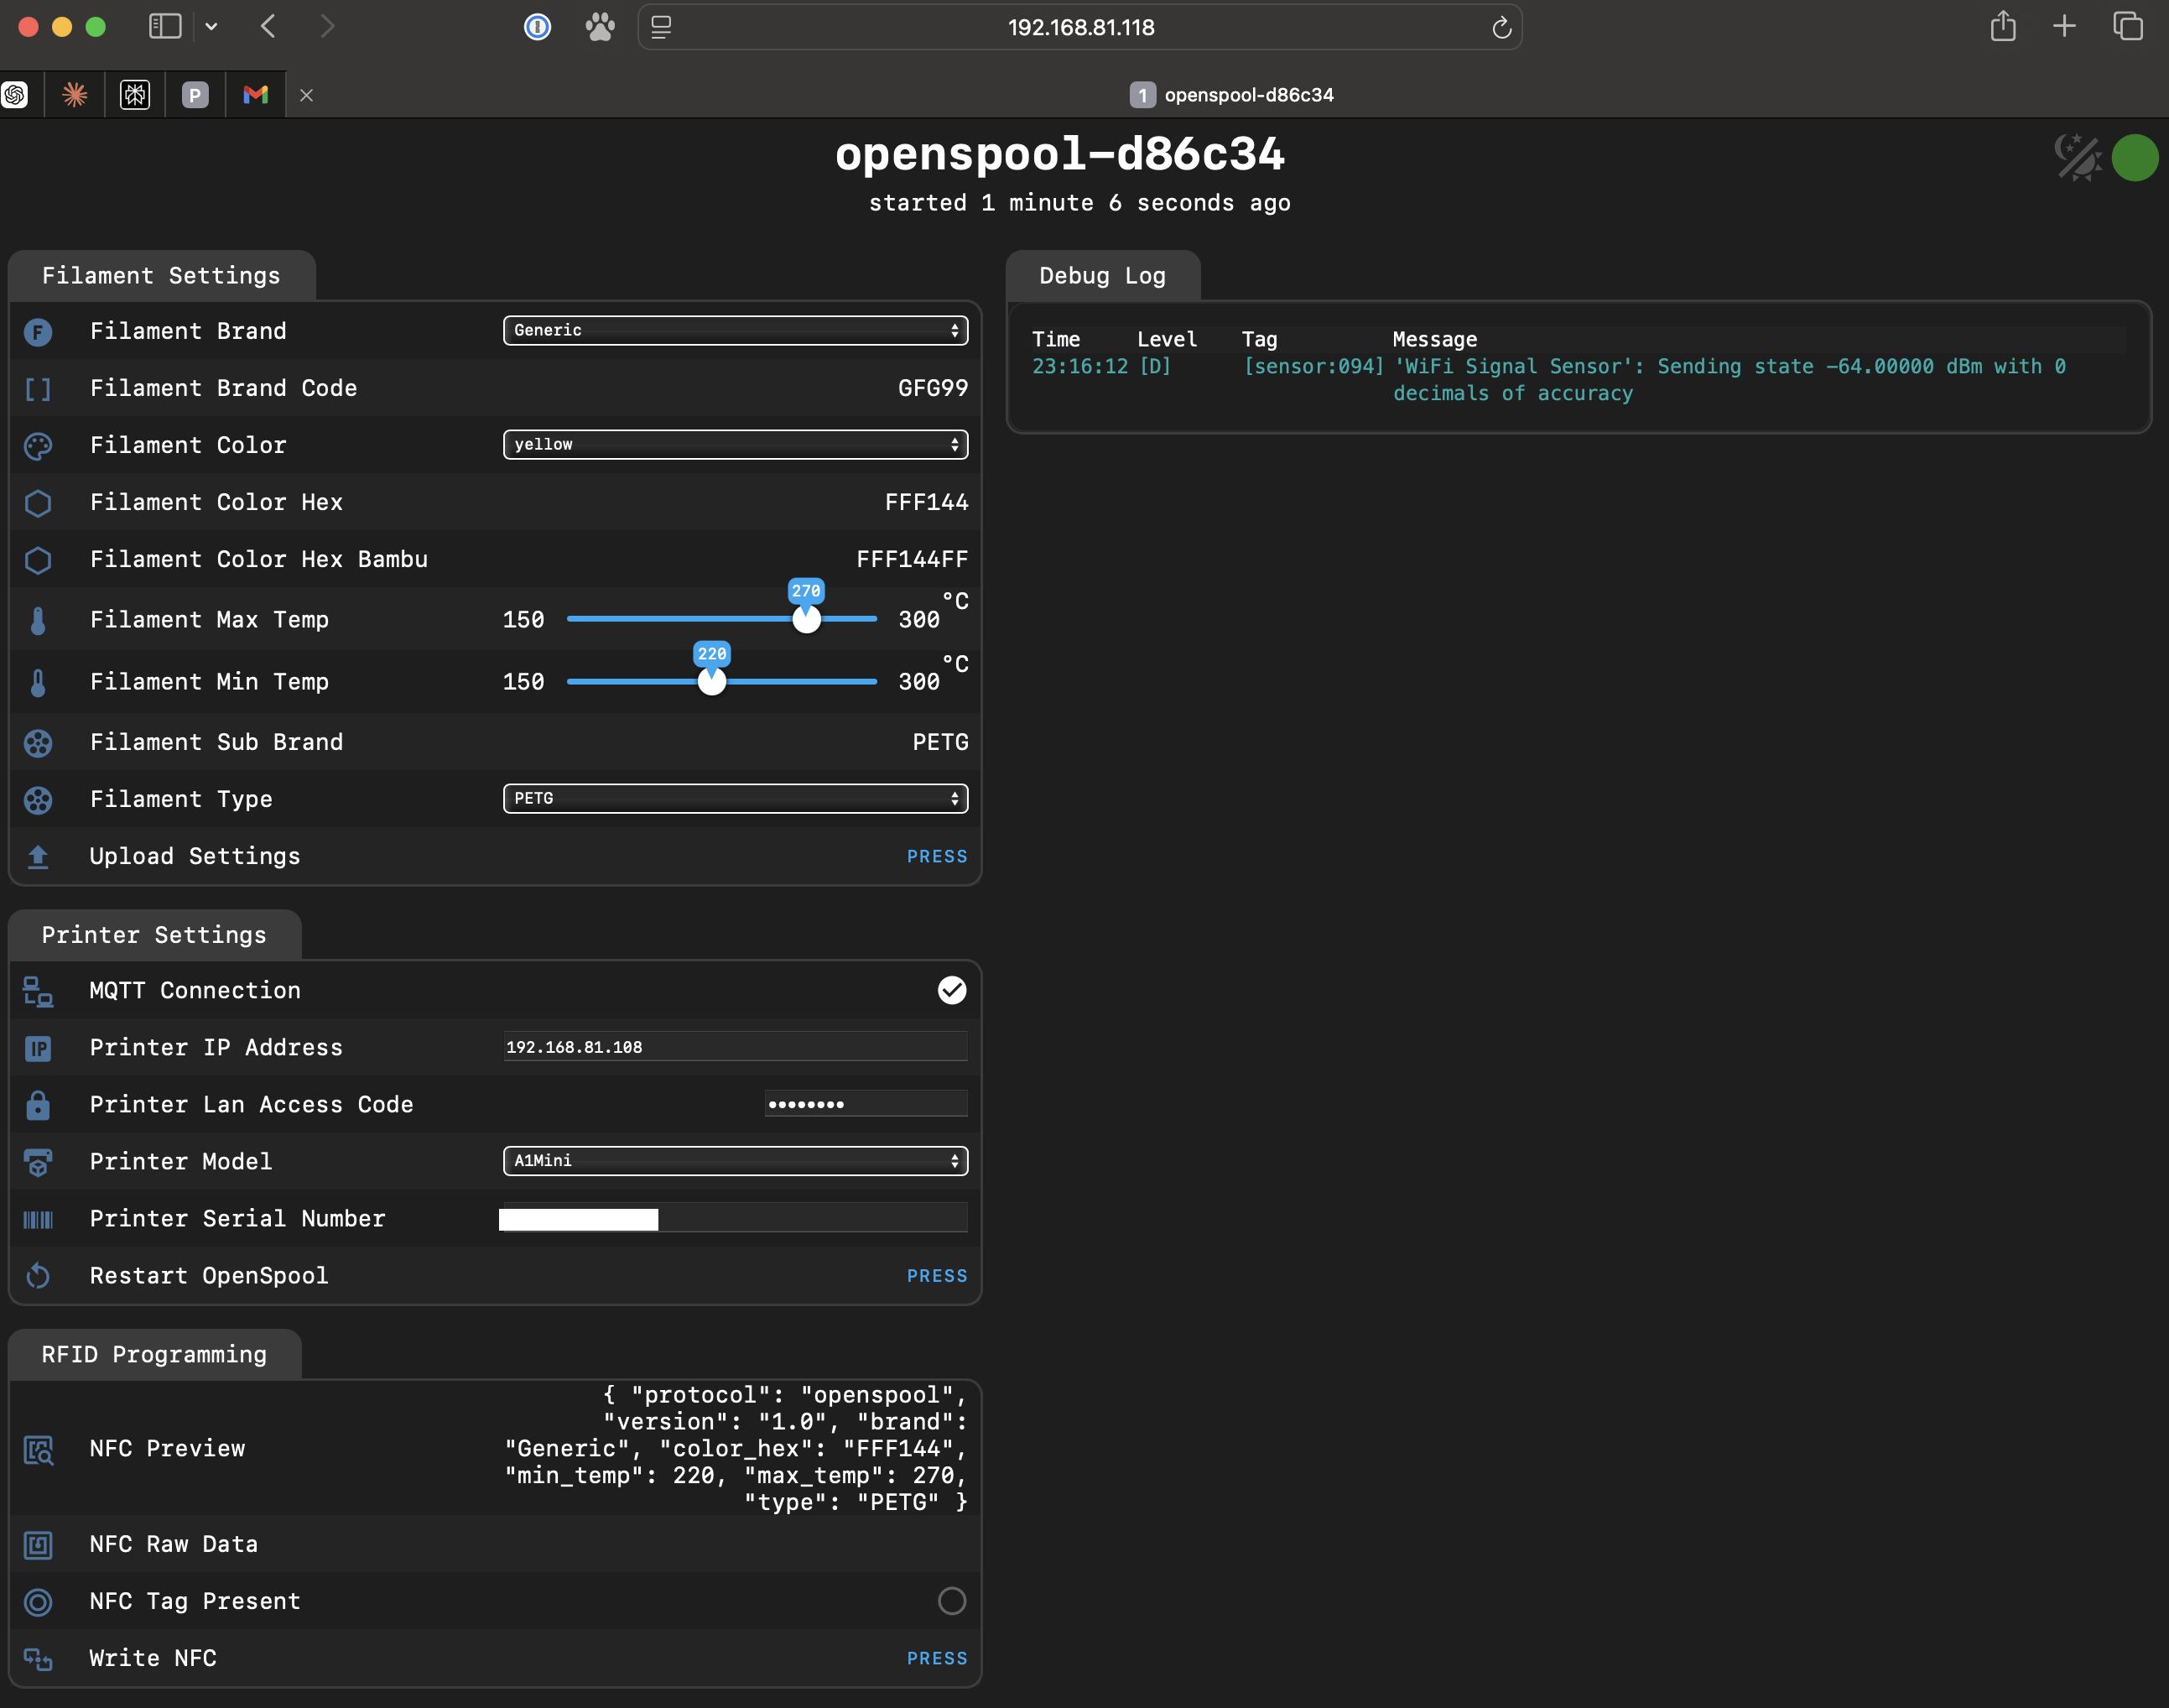The image size is (2169, 1708).
Task: Click the Printer IP Address input field
Action: point(735,1047)
